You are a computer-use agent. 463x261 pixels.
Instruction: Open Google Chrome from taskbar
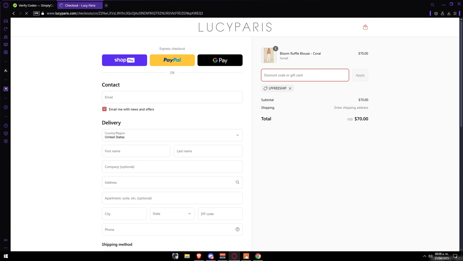coord(258,256)
